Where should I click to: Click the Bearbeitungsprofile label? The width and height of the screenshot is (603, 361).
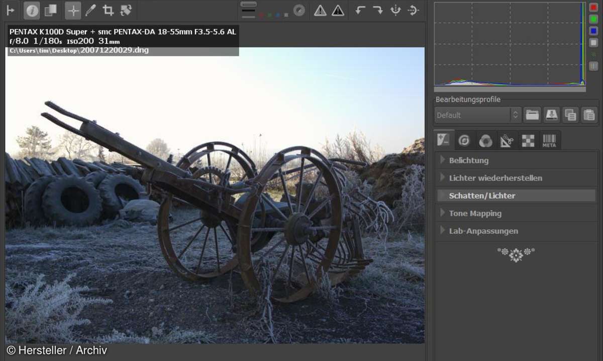point(468,99)
